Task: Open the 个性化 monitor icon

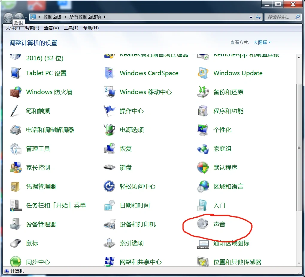Action: coord(203,130)
